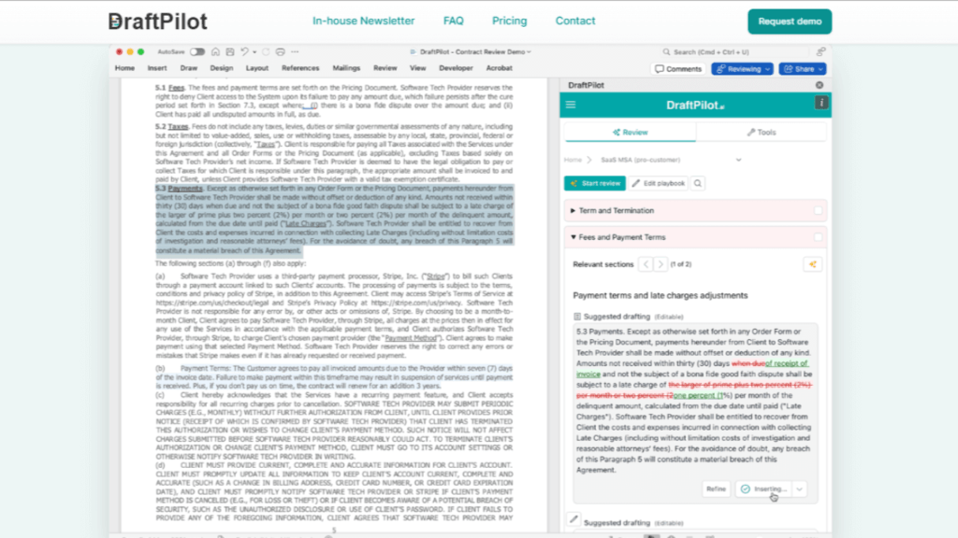Switch to the DraftPilot Review pane tab
The height and width of the screenshot is (538, 958).
(631, 133)
